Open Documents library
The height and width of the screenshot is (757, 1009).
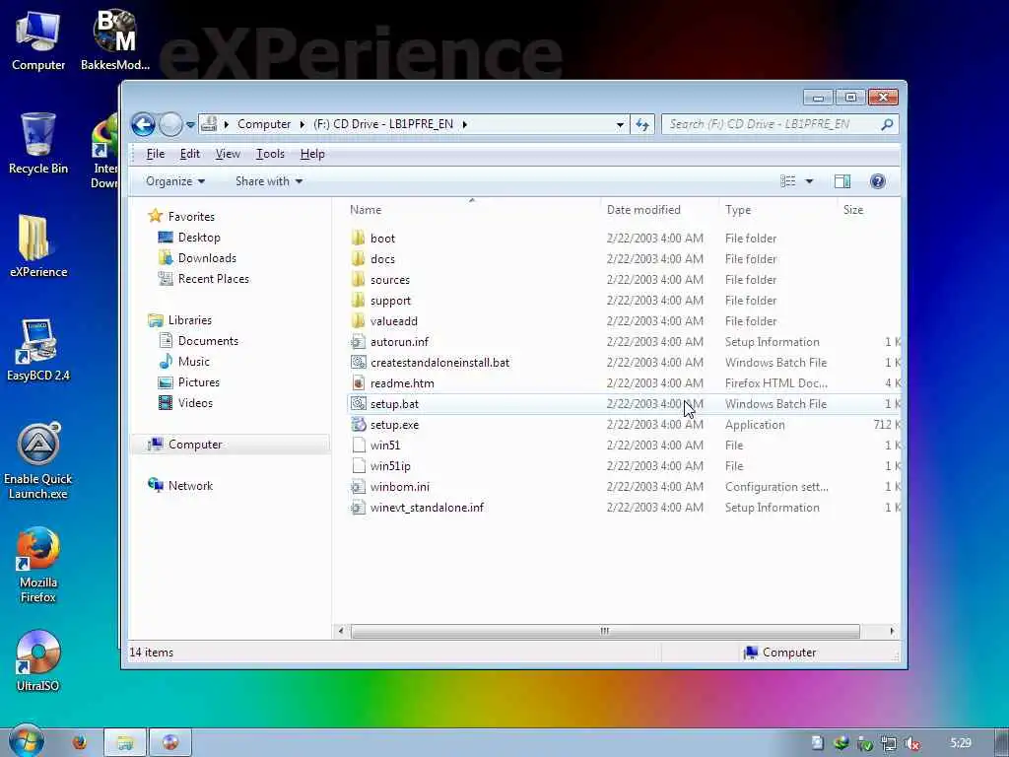coord(207,340)
